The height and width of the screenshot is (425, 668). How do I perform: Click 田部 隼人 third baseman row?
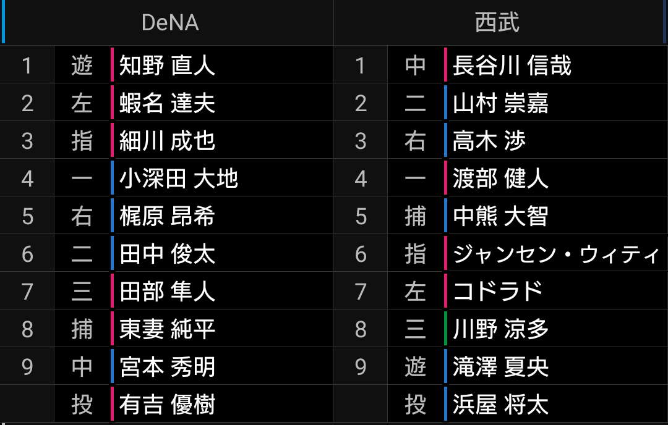167,292
